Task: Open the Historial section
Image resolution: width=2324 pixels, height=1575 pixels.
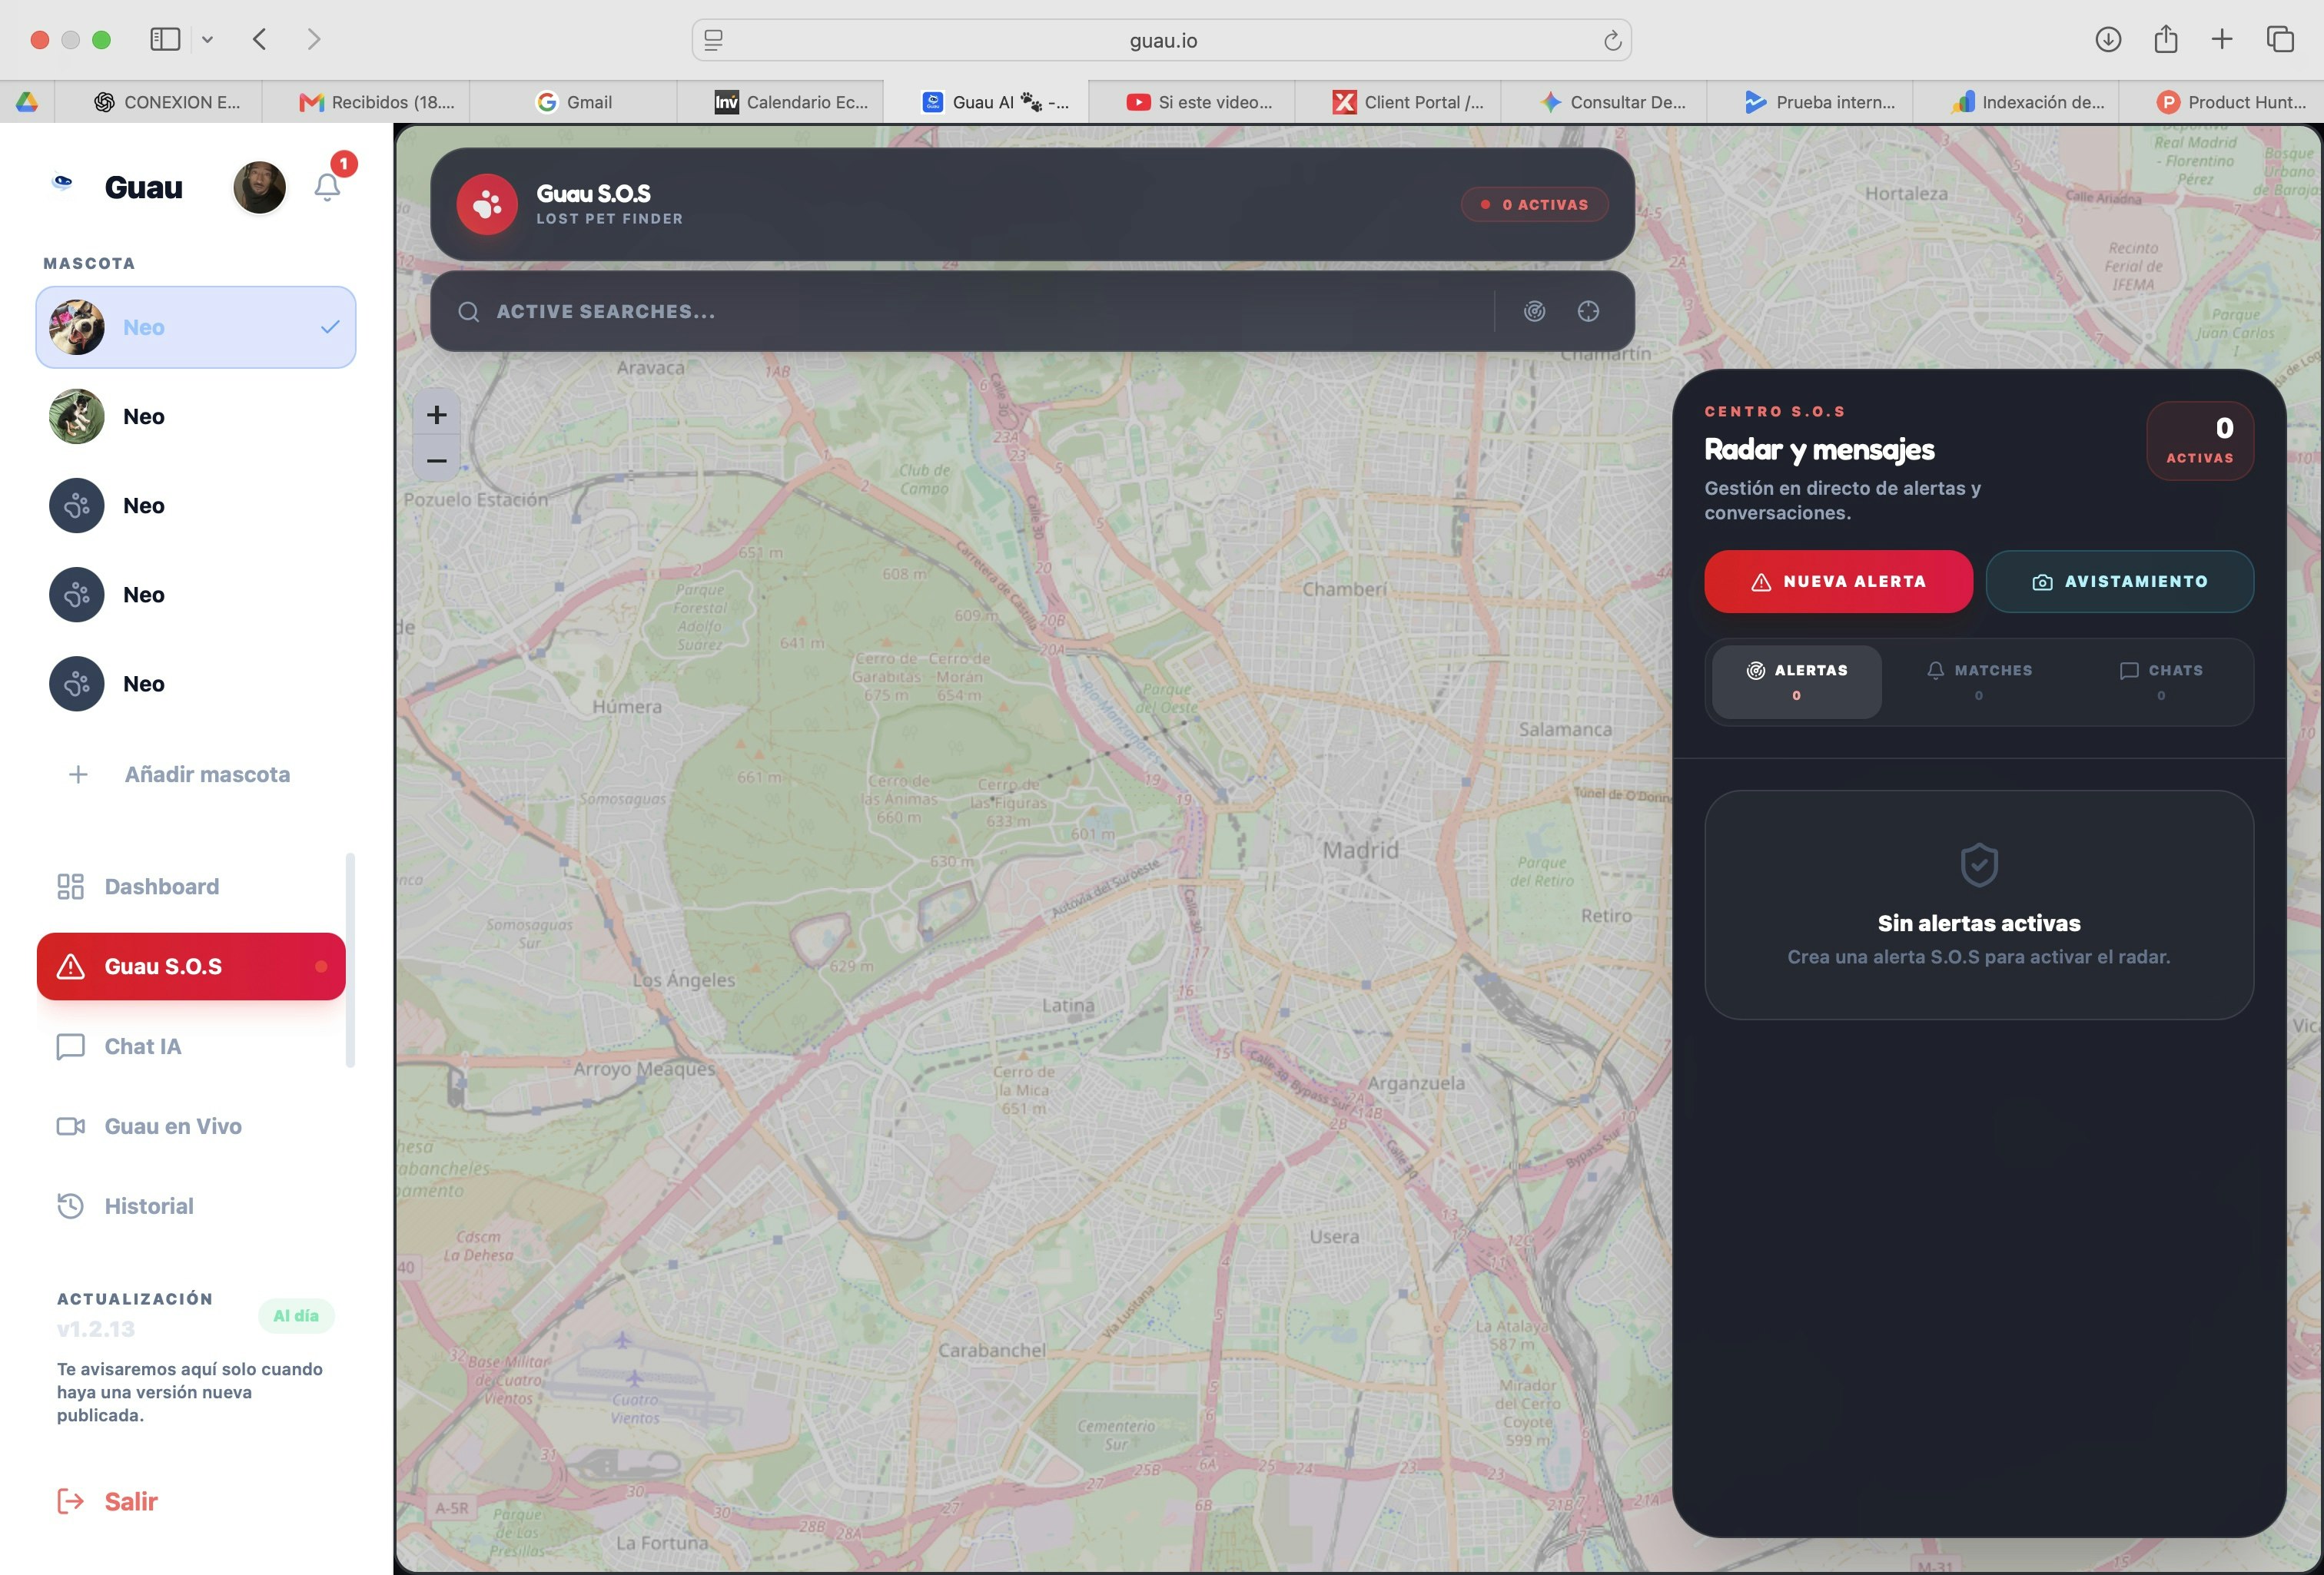Action: coord(191,1206)
